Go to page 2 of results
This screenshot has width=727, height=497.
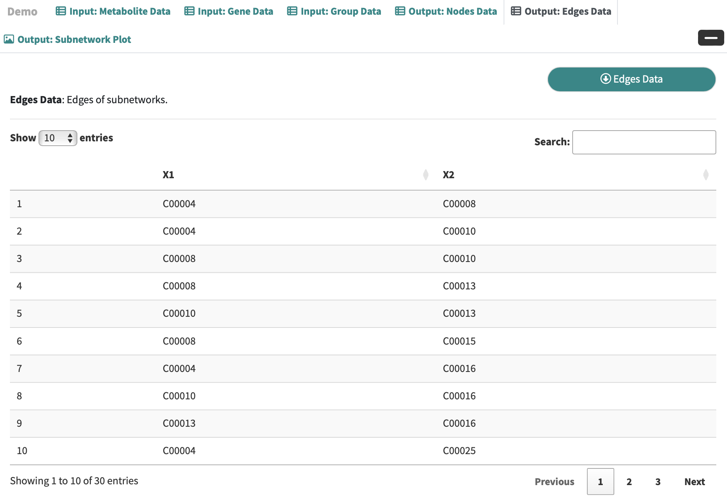(629, 482)
